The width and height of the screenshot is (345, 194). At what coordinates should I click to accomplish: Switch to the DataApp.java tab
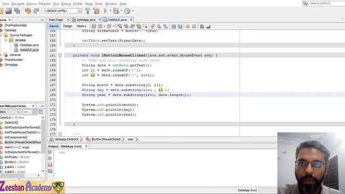point(86,20)
